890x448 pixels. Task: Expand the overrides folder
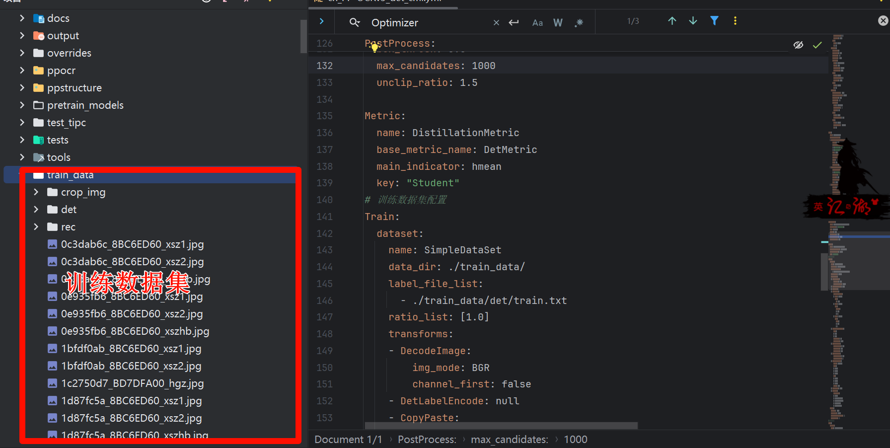click(22, 53)
